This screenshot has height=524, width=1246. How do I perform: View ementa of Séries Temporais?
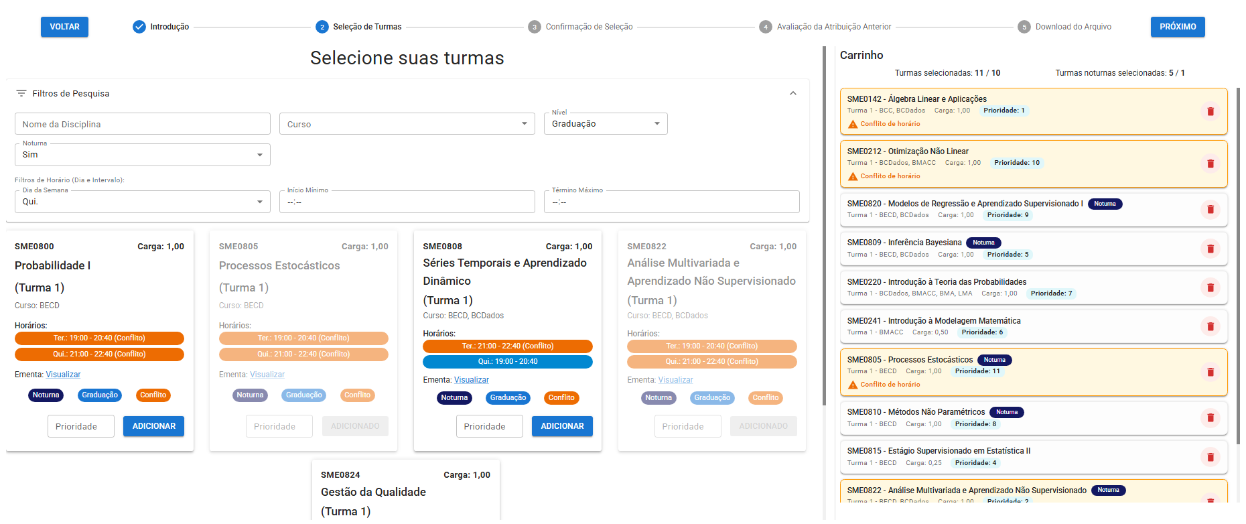(x=472, y=380)
